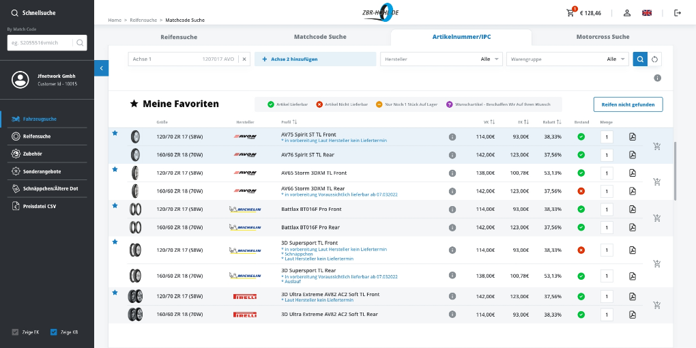Open the user account profile icon

click(627, 13)
